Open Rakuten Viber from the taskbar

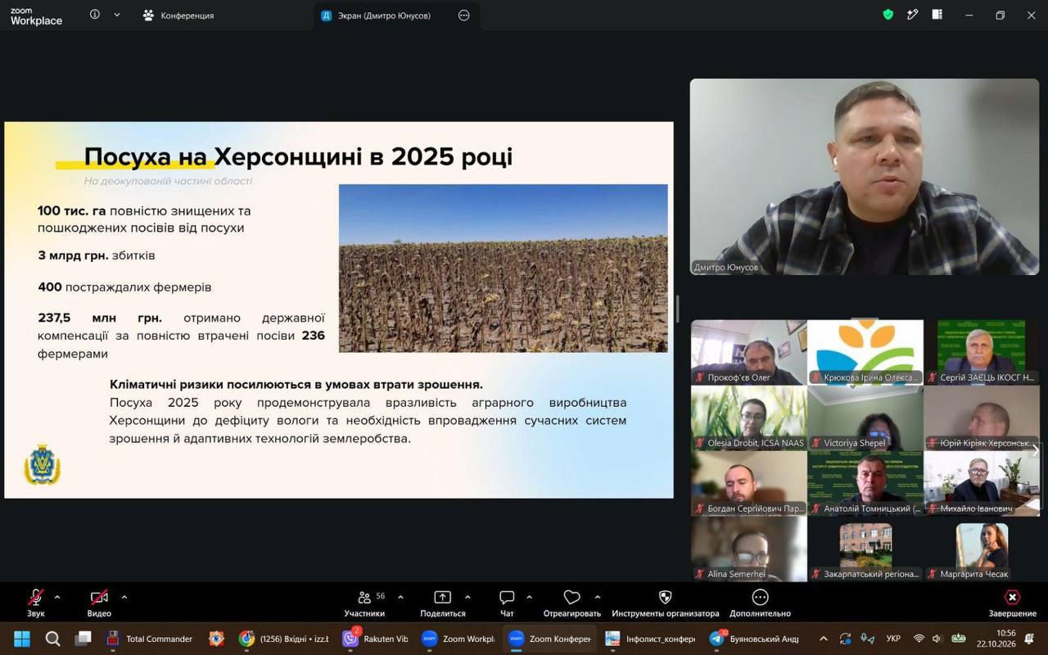pyautogui.click(x=376, y=639)
